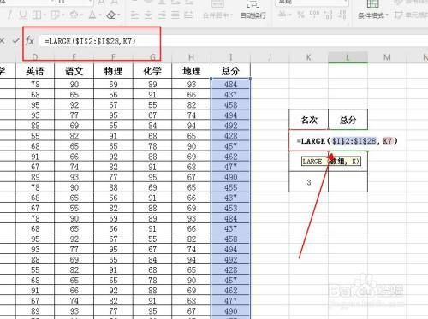Apply currency ¥ number format
Viewport: 428px width, 319px height.
pyautogui.click(x=282, y=15)
